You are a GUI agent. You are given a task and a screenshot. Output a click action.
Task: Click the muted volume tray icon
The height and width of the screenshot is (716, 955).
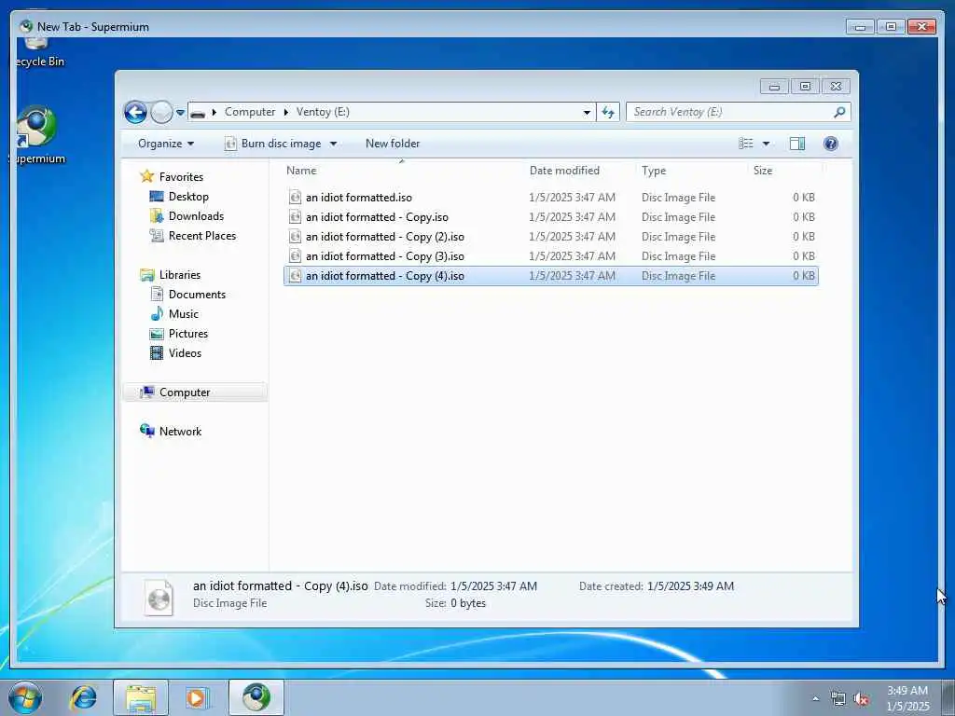(861, 699)
